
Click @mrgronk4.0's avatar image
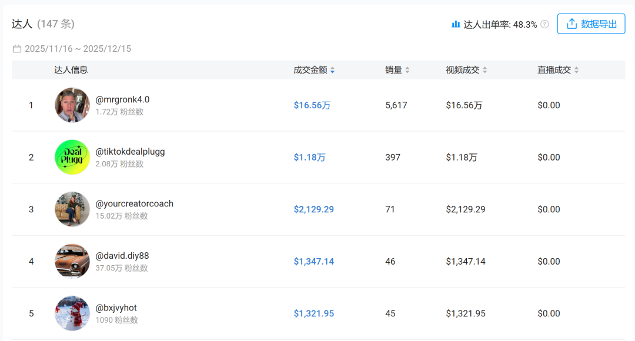tap(72, 105)
